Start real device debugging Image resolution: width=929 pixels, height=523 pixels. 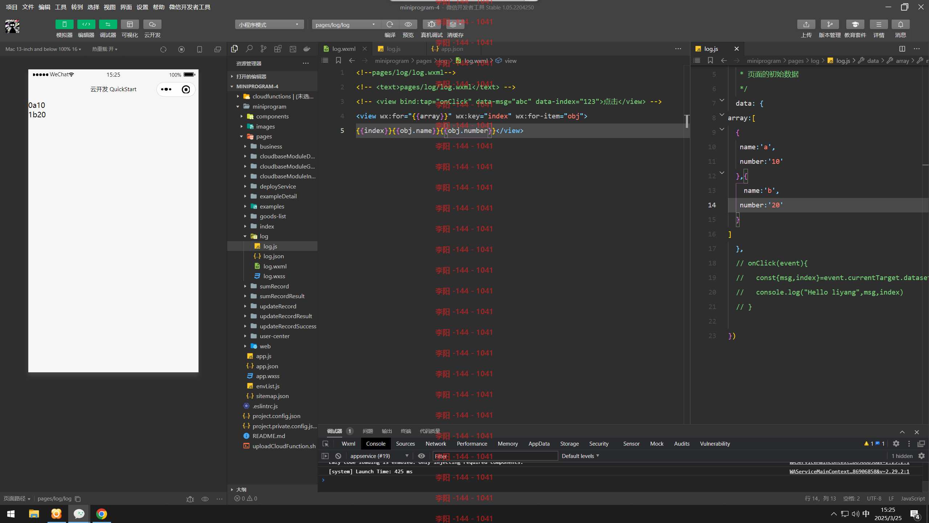[431, 24]
